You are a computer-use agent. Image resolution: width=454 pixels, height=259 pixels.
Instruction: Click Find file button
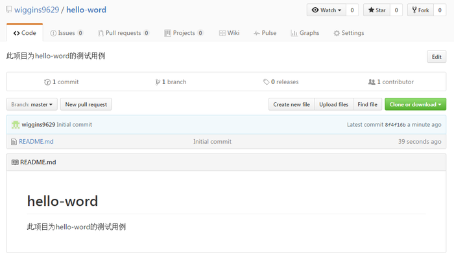[367, 104]
